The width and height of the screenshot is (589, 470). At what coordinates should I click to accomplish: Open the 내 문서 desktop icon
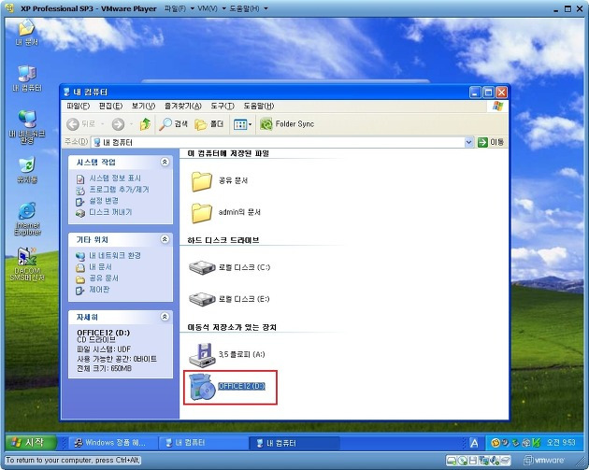click(26, 33)
